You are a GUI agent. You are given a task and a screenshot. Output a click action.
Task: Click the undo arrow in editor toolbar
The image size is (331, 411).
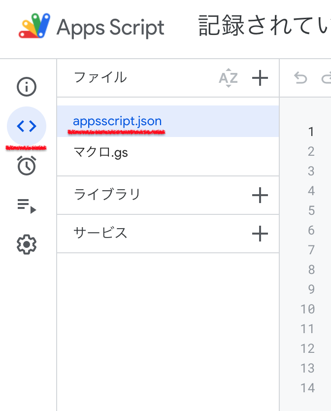[300, 78]
